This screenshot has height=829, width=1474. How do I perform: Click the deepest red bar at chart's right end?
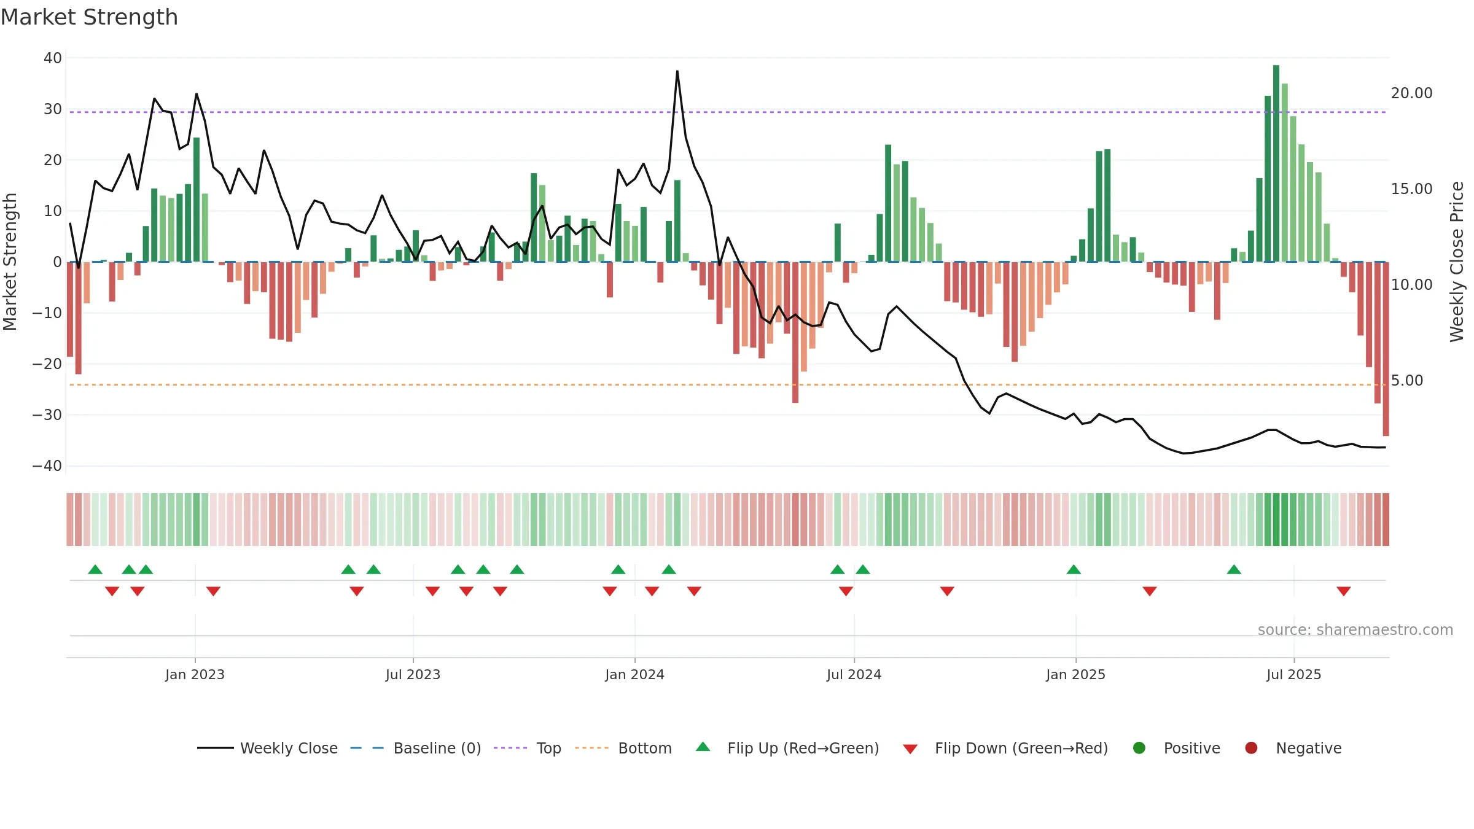(x=1386, y=349)
